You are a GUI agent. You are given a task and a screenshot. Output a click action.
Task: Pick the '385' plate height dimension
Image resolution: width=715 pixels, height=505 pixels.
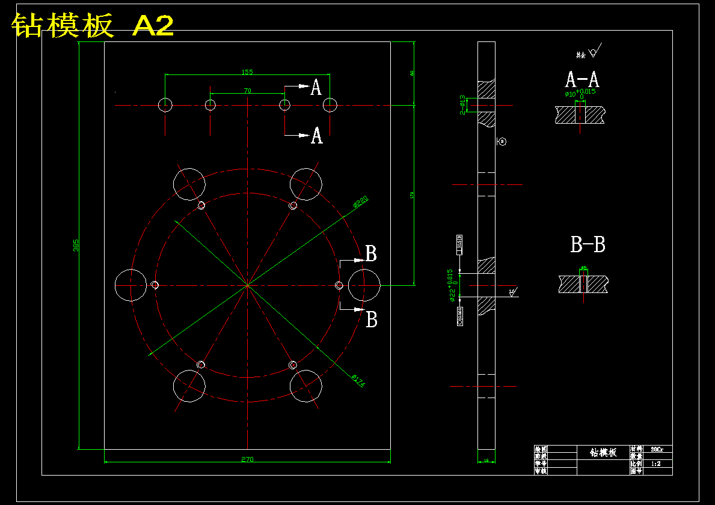click(76, 245)
